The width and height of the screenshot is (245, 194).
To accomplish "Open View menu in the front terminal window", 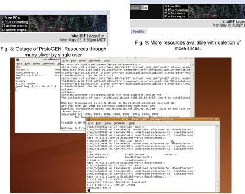I will tap(107, 123).
